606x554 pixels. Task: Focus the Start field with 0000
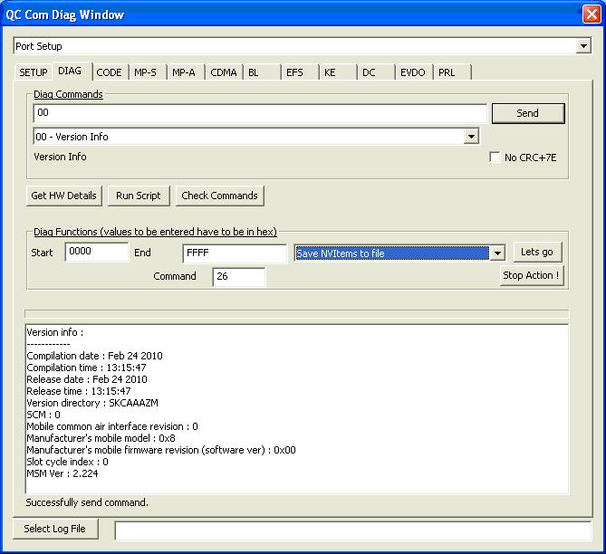tap(97, 252)
